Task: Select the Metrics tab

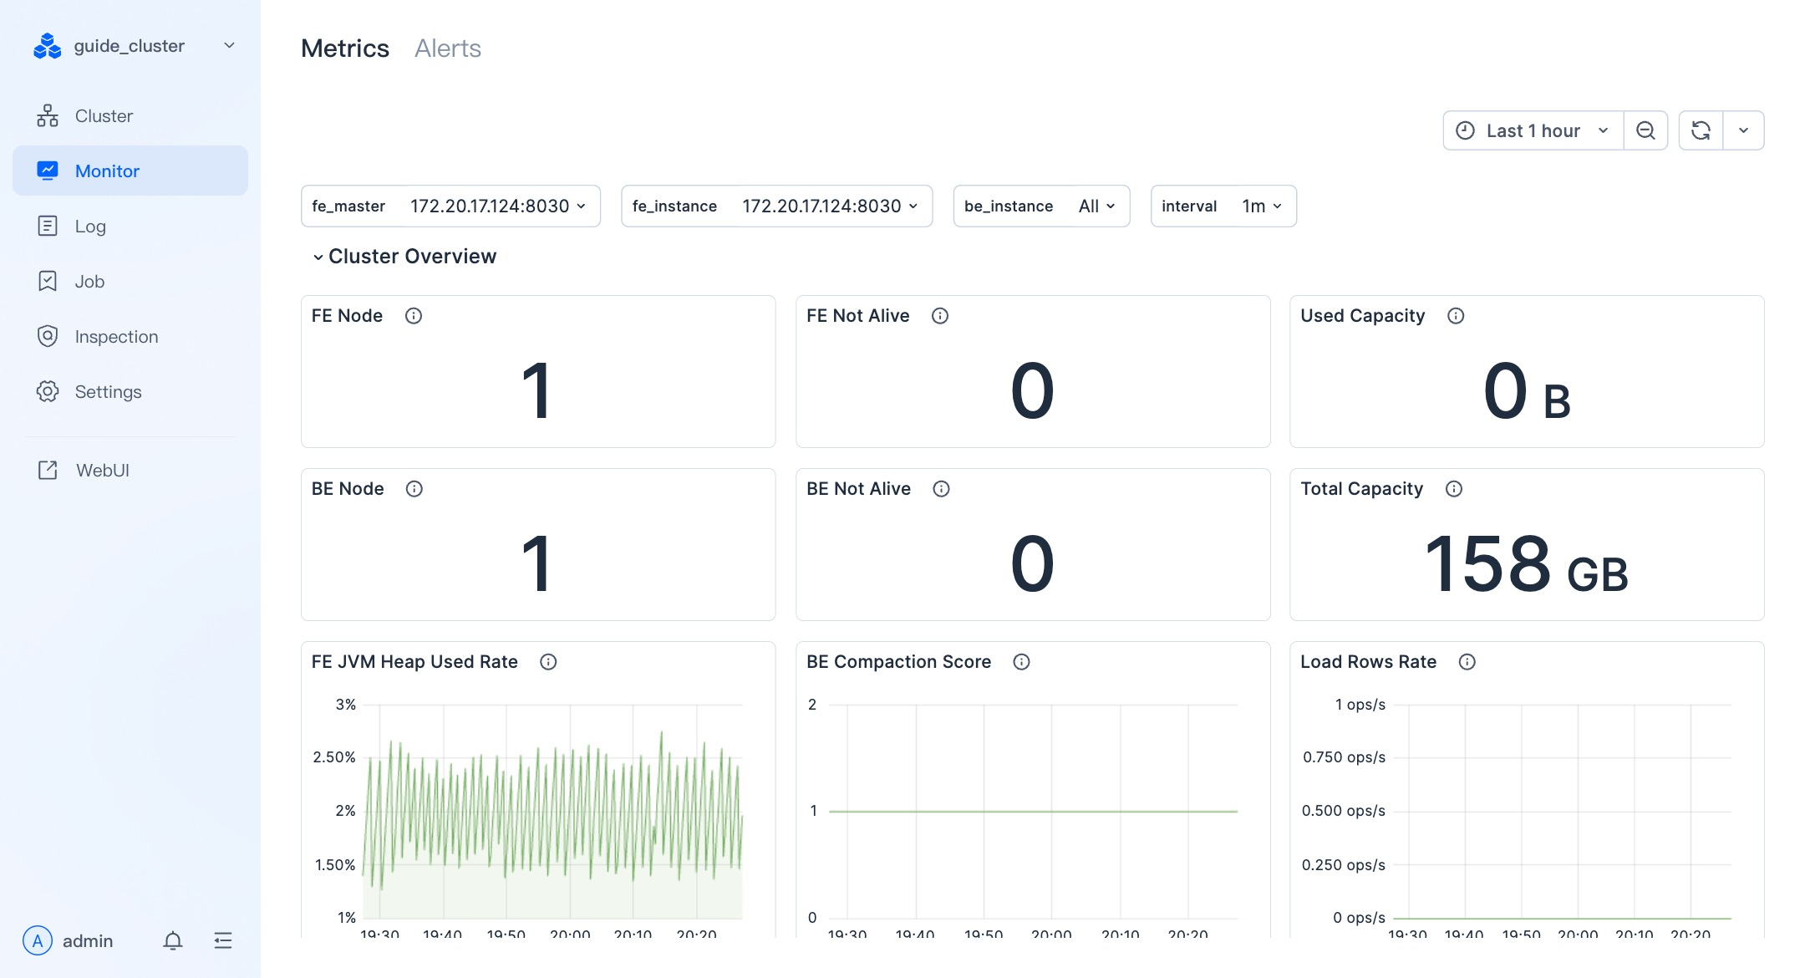Action: pos(345,48)
